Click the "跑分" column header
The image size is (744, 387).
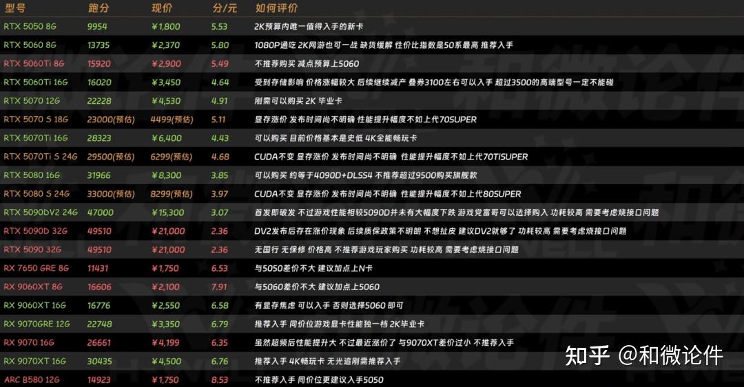point(99,8)
